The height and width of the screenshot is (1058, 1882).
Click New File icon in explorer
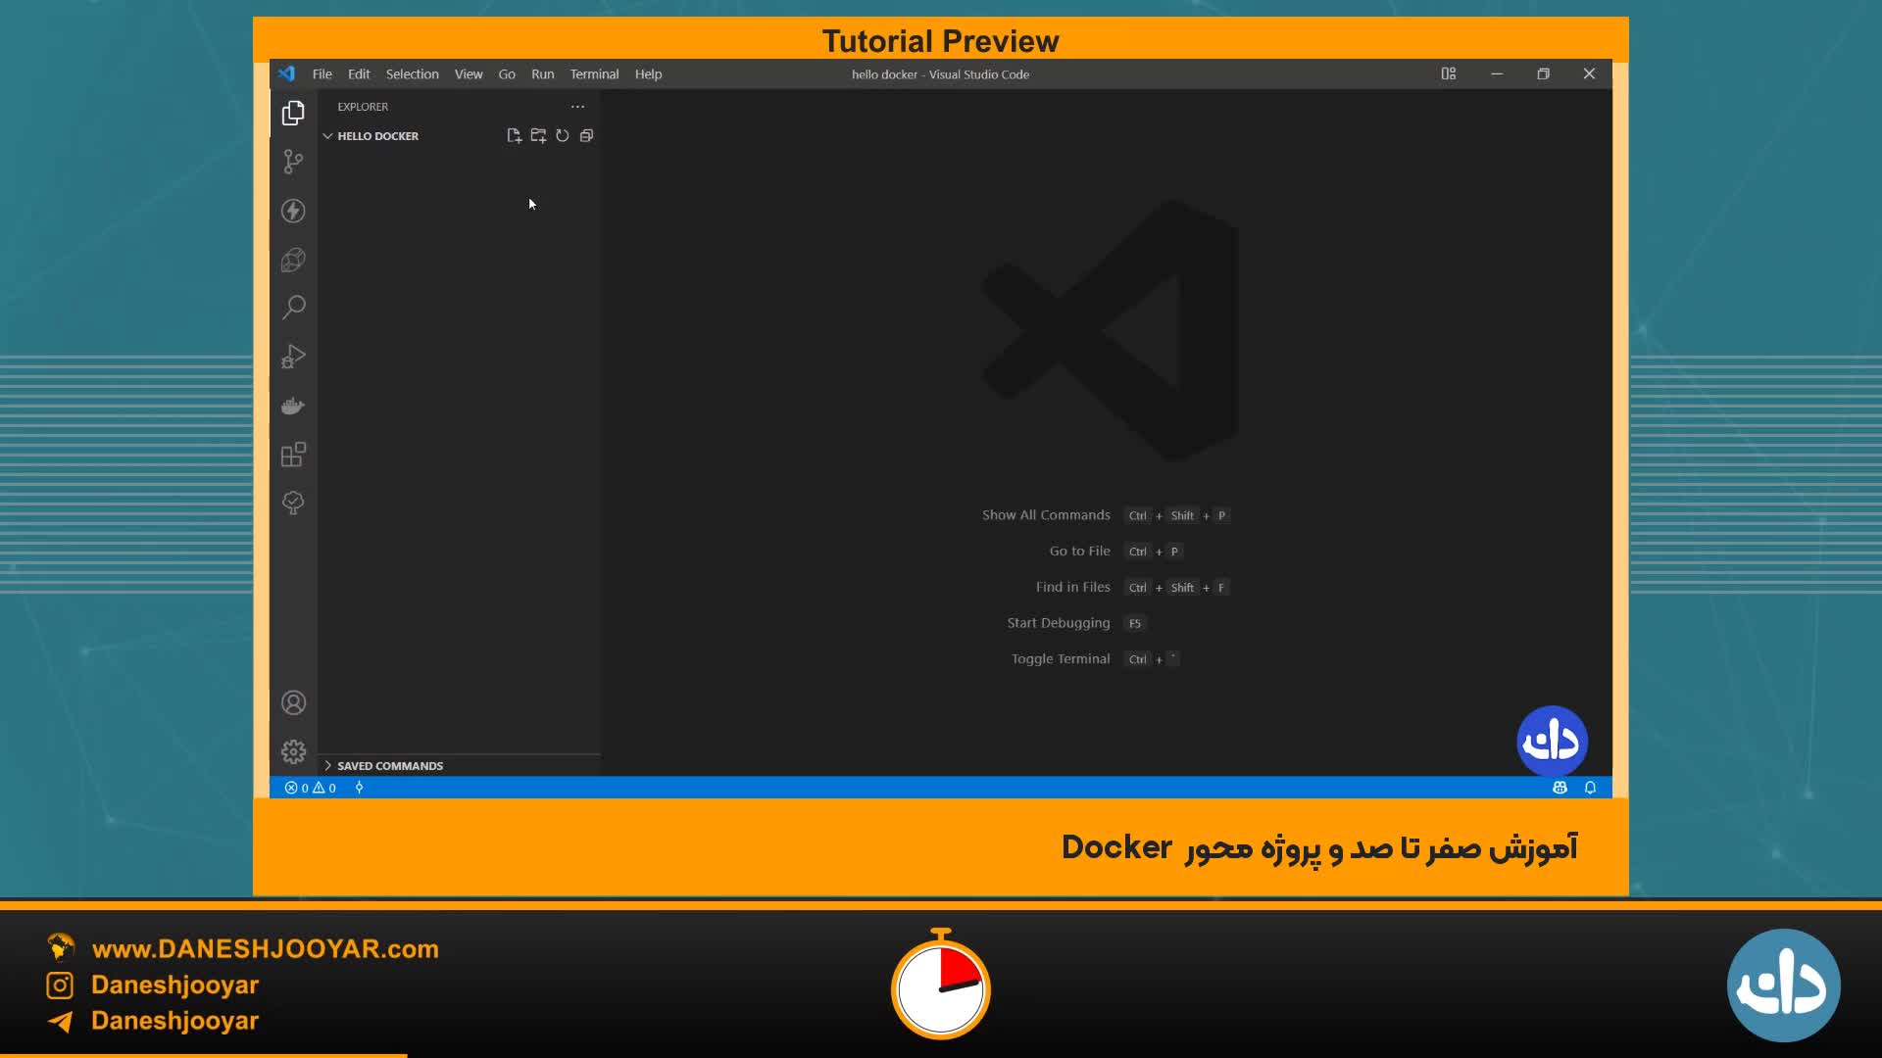pyautogui.click(x=514, y=136)
